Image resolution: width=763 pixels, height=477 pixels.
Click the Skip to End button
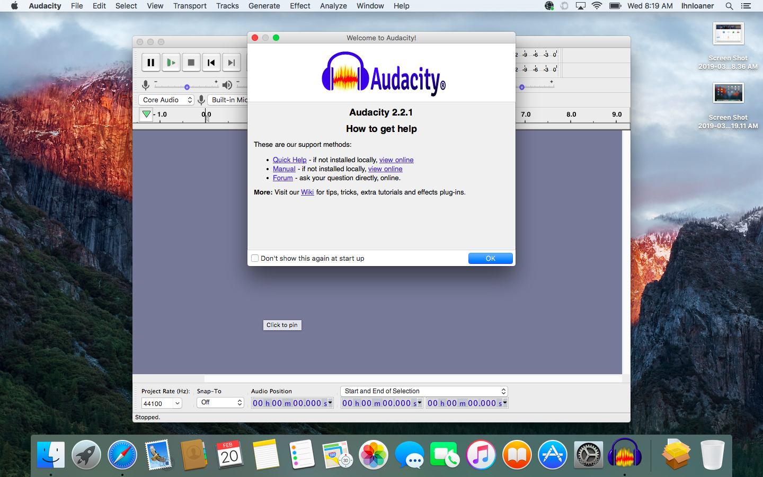[232, 63]
